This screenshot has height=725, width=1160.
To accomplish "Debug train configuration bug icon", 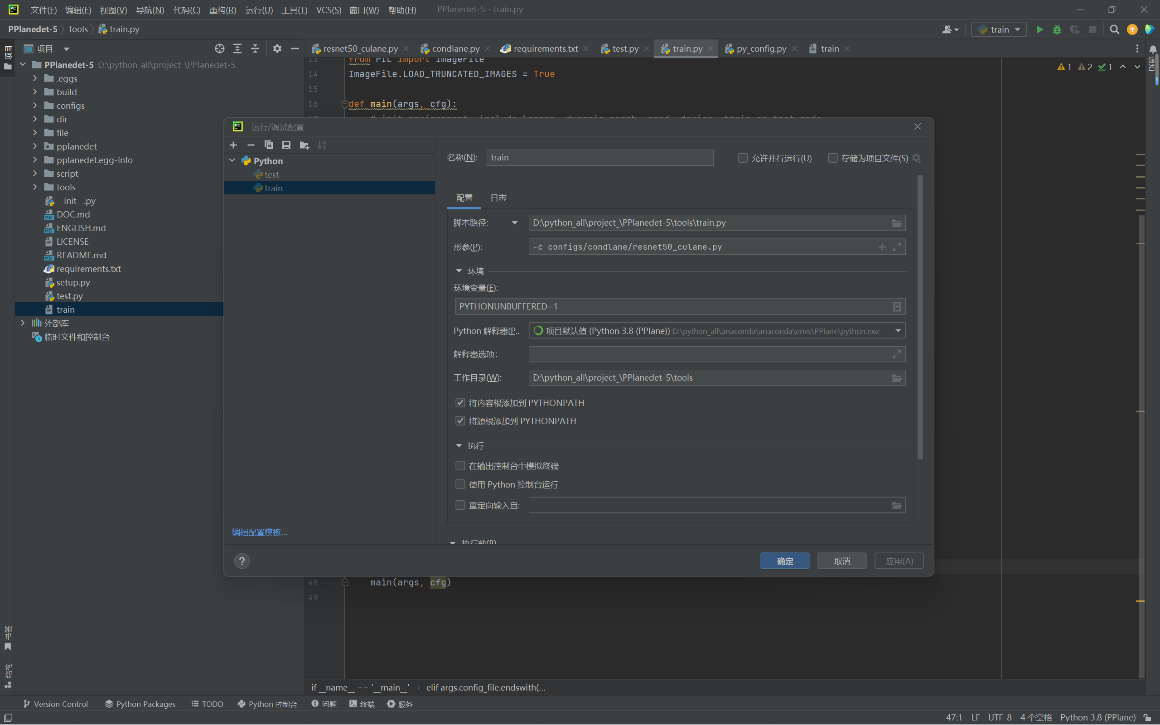I will [x=1057, y=29].
